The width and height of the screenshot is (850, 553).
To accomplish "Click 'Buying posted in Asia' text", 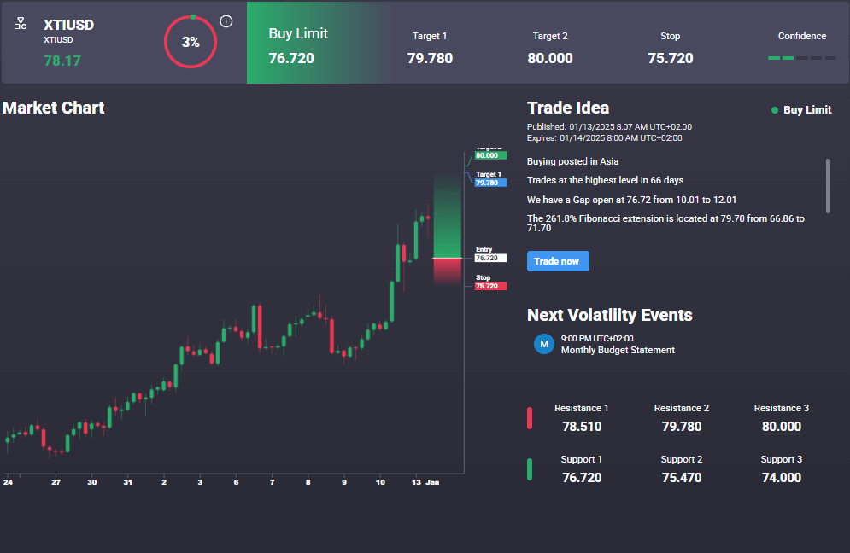I will click(572, 161).
